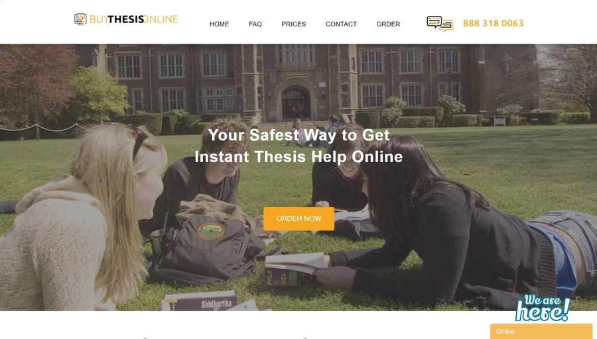The width and height of the screenshot is (597, 339).
Task: Open the Online chat widget bar
Action: [x=541, y=332]
